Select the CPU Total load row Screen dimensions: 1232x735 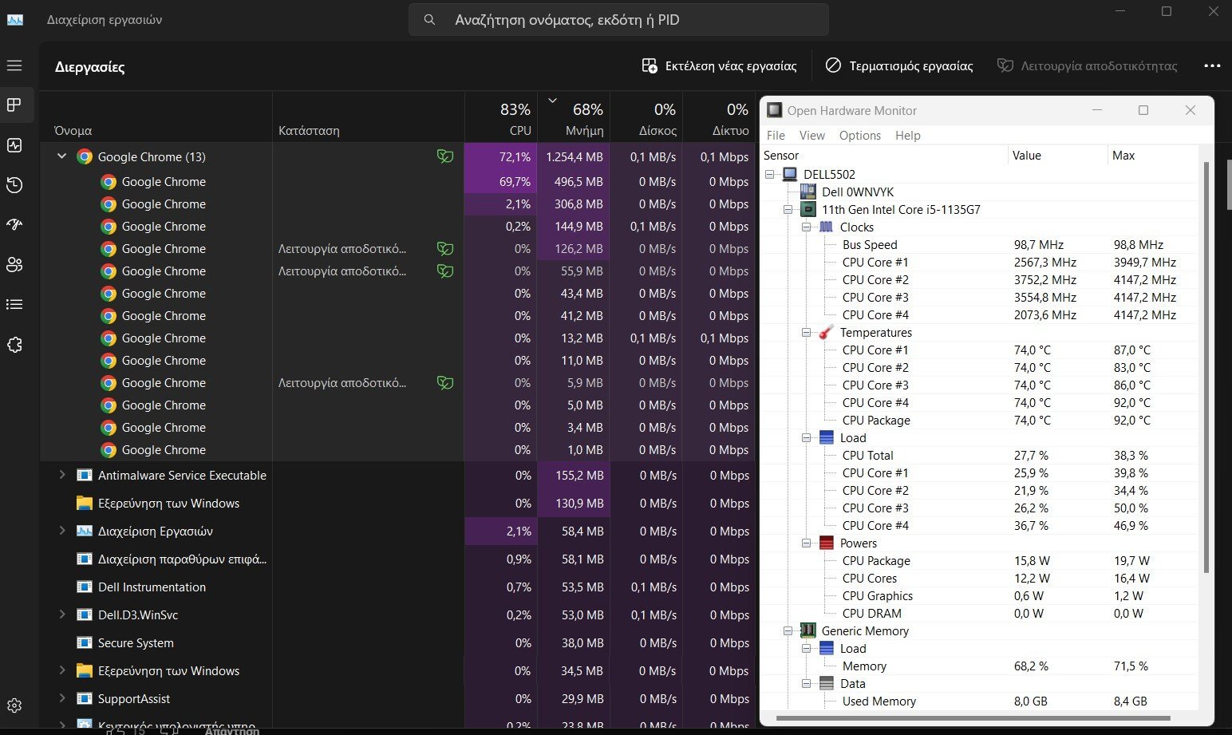981,455
